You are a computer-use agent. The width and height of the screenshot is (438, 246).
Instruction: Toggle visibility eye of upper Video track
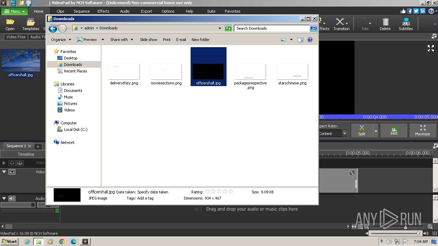point(12,163)
